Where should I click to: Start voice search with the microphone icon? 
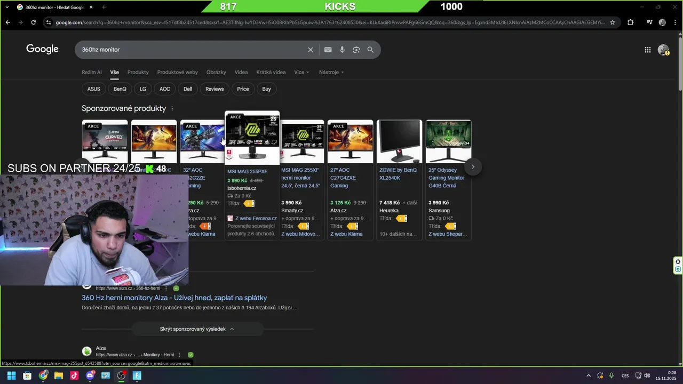click(x=342, y=50)
